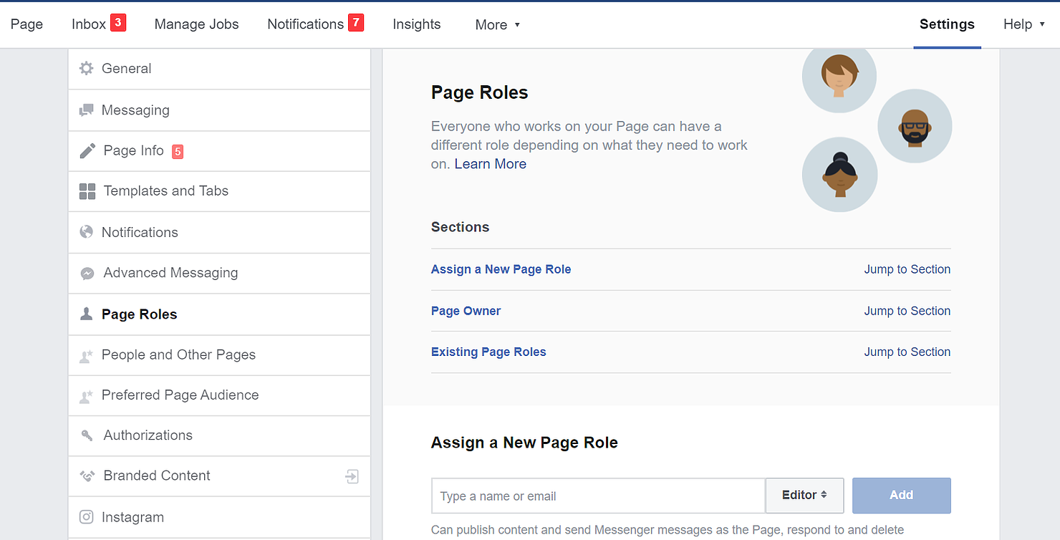Switch to the Page tab
Image resolution: width=1060 pixels, height=540 pixels.
tap(26, 24)
